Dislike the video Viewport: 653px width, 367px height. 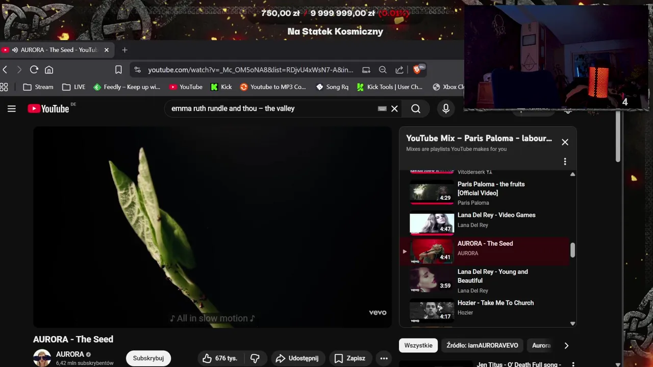255,358
